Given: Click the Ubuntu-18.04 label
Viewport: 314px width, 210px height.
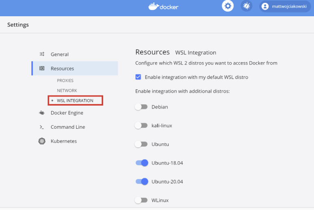Looking at the screenshot, I should click(167, 163).
